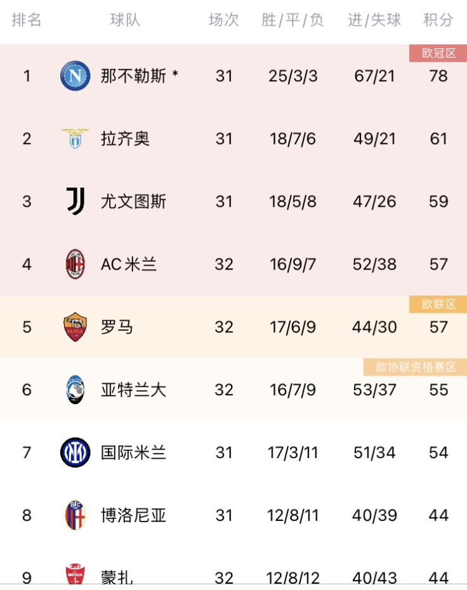Select the 亚特兰大 team row name

coord(134,390)
